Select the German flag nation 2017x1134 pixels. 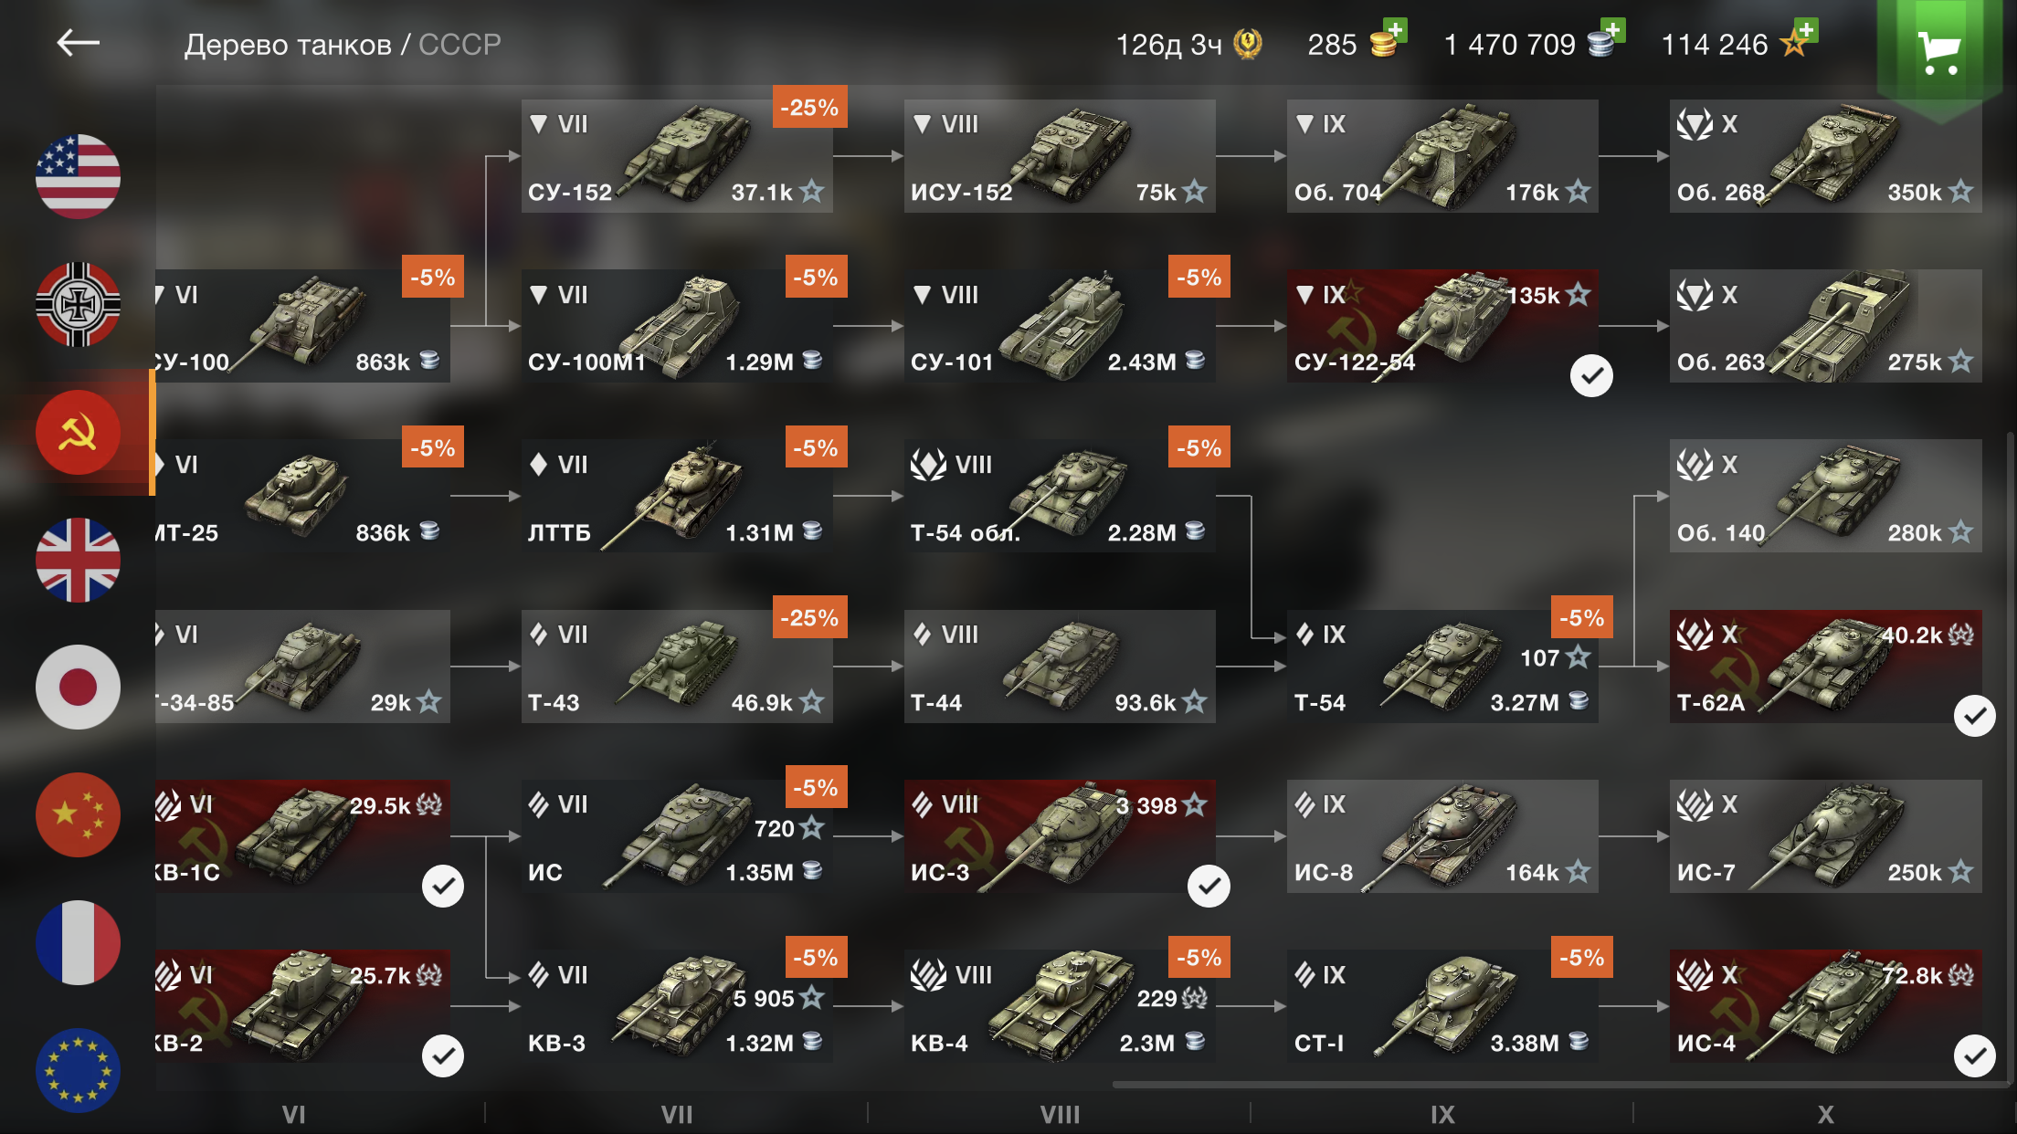tap(78, 304)
